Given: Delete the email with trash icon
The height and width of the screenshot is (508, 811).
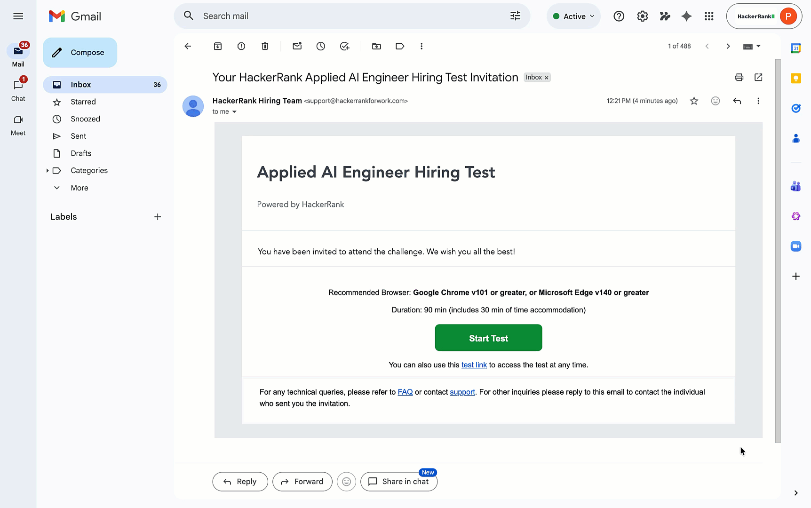Looking at the screenshot, I should click(x=265, y=46).
